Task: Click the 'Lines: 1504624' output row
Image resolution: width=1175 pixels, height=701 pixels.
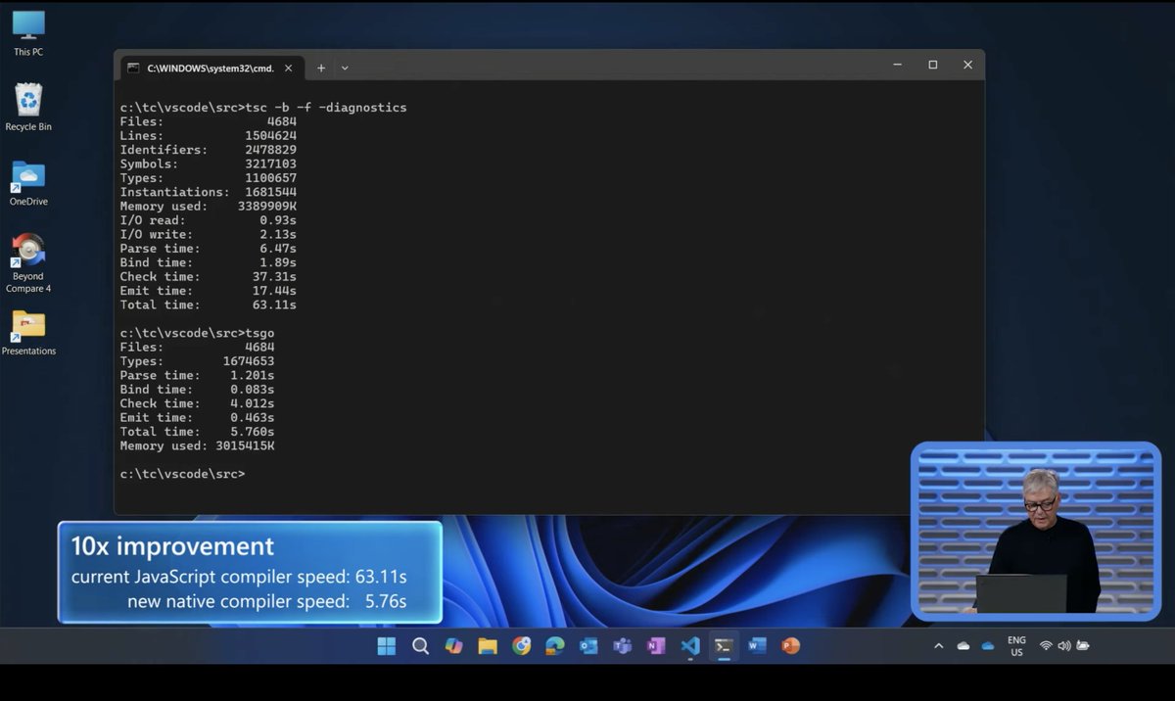Action: (209, 136)
